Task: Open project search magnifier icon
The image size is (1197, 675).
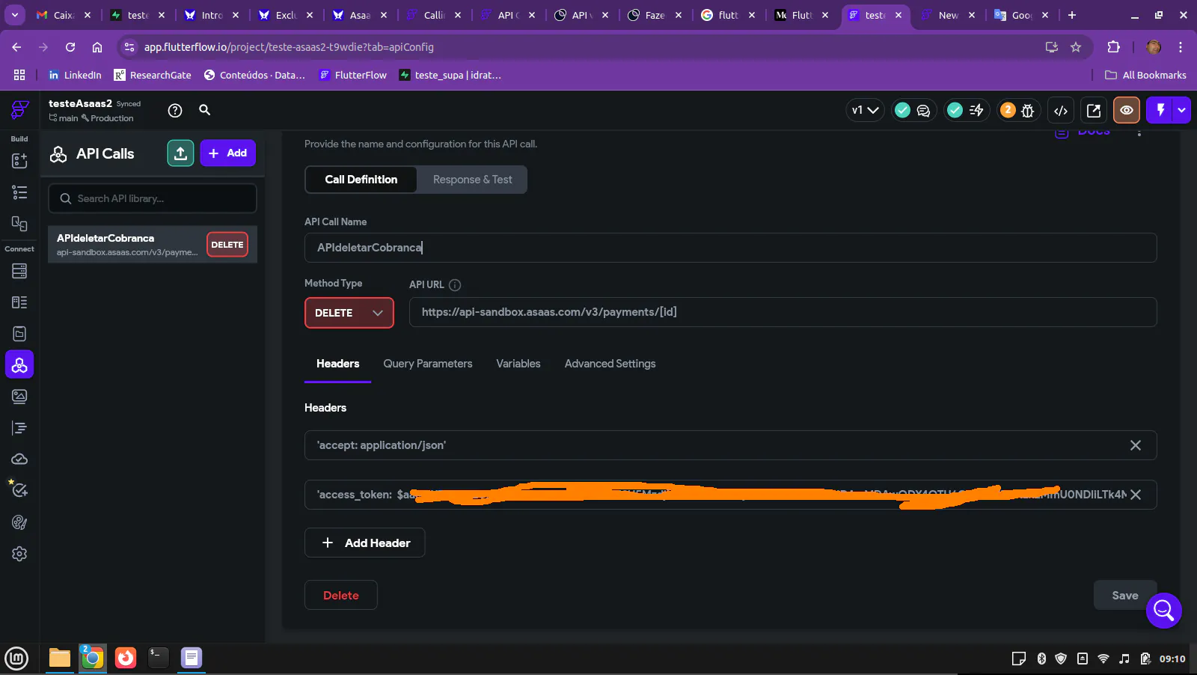Action: (204, 110)
